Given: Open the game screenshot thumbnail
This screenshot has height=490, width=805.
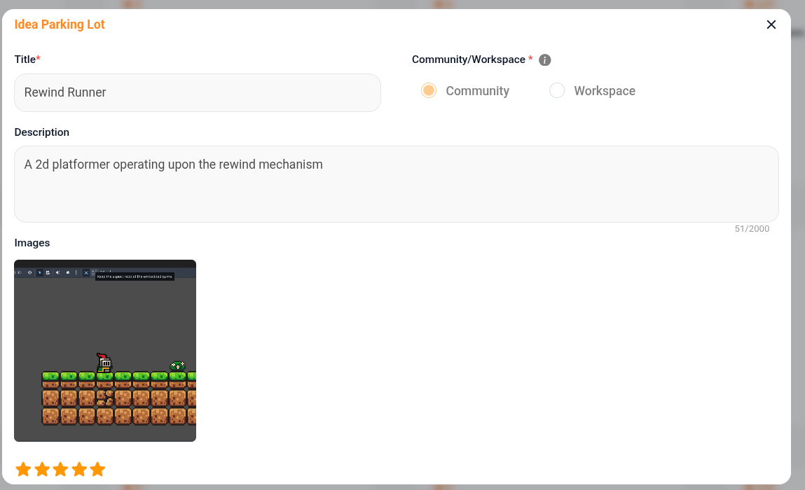Looking at the screenshot, I should [x=105, y=351].
